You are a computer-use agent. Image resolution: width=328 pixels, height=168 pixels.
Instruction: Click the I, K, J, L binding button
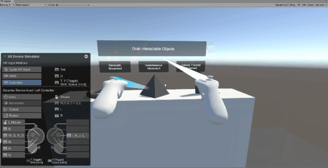tap(78, 135)
